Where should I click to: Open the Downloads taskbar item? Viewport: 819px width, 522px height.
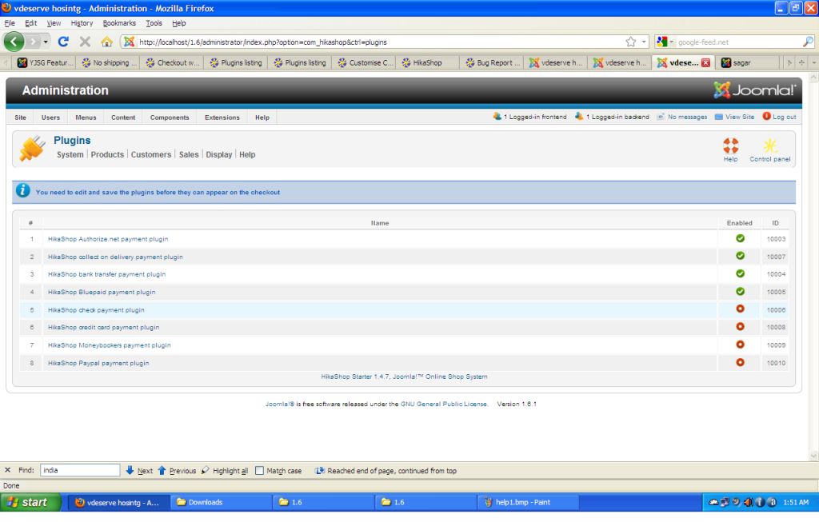click(222, 502)
